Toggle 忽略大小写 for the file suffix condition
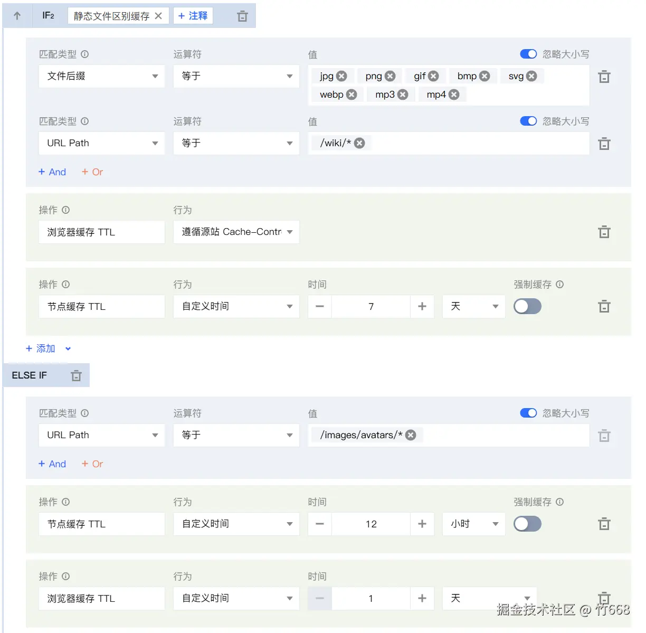 tap(528, 54)
